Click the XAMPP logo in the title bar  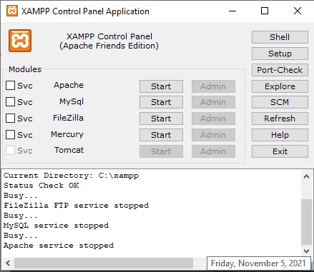tap(12, 11)
